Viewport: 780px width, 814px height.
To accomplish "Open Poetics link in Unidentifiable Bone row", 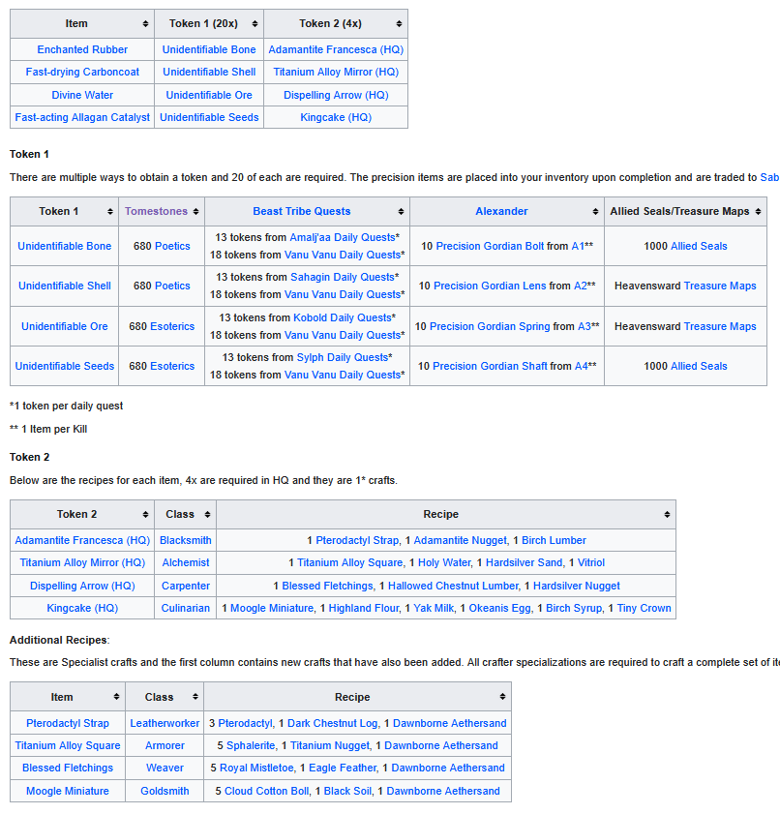I will pyautogui.click(x=172, y=246).
